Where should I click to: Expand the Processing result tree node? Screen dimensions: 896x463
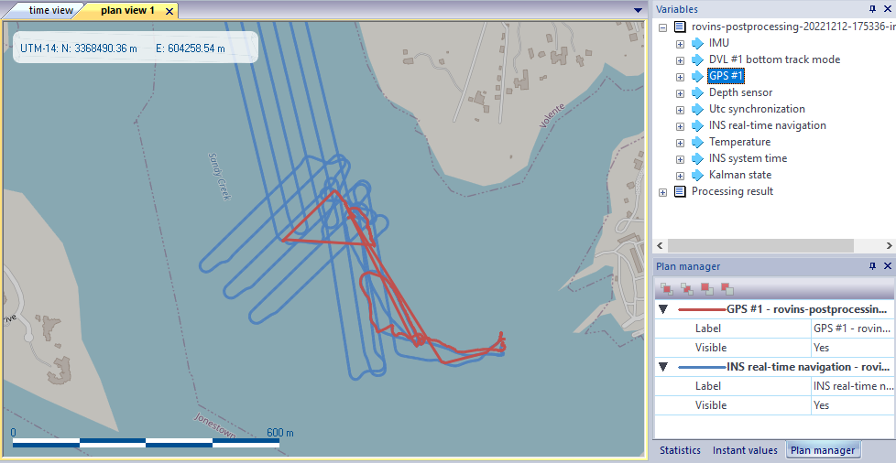tap(663, 191)
